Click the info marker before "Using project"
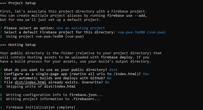 click(1, 36)
